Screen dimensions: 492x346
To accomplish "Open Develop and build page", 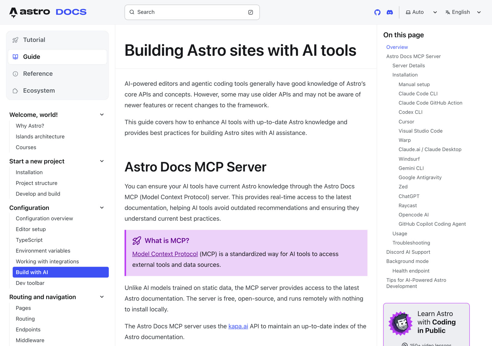I will [x=38, y=194].
